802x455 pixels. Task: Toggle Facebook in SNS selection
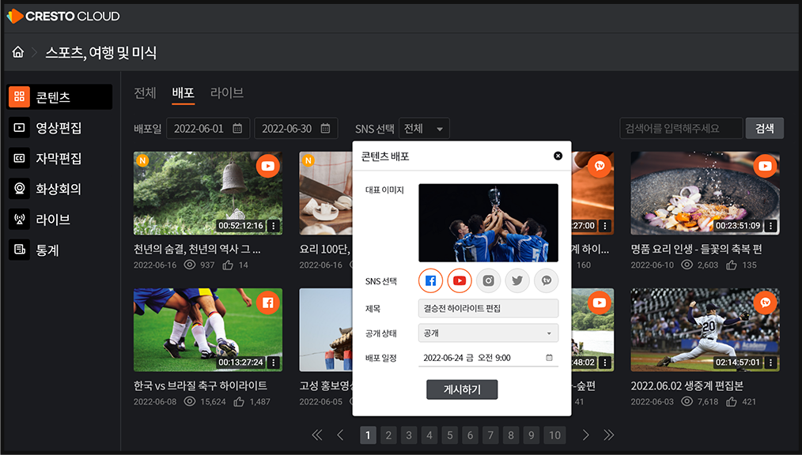431,281
